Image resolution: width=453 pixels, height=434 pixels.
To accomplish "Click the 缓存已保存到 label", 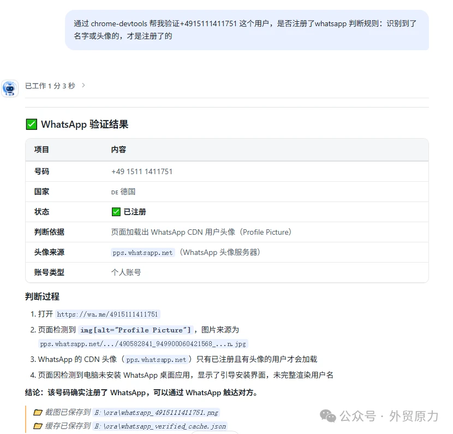I will pyautogui.click(x=68, y=426).
